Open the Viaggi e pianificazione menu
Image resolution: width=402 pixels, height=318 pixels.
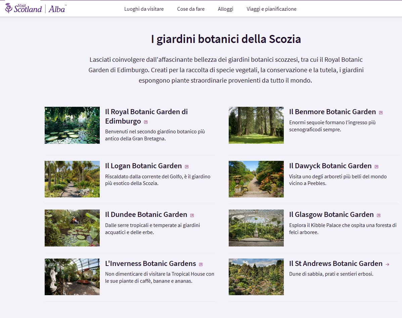pyautogui.click(x=271, y=9)
